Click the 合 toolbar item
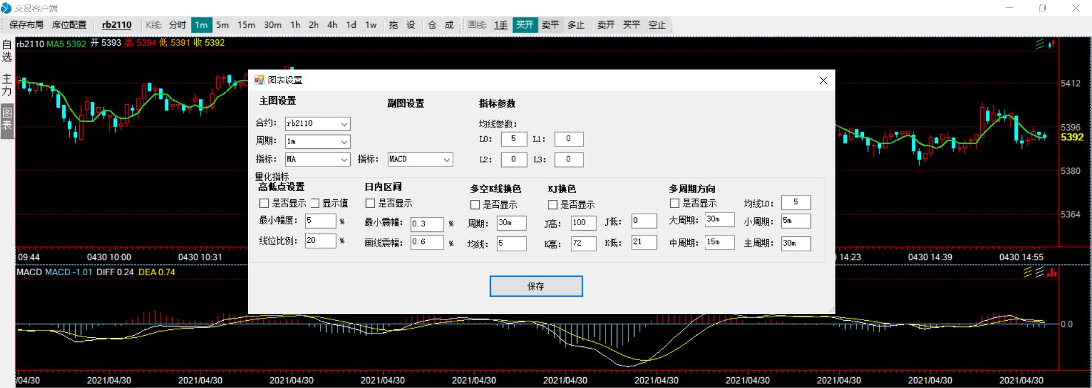This screenshot has height=388, width=1092. 432,25
